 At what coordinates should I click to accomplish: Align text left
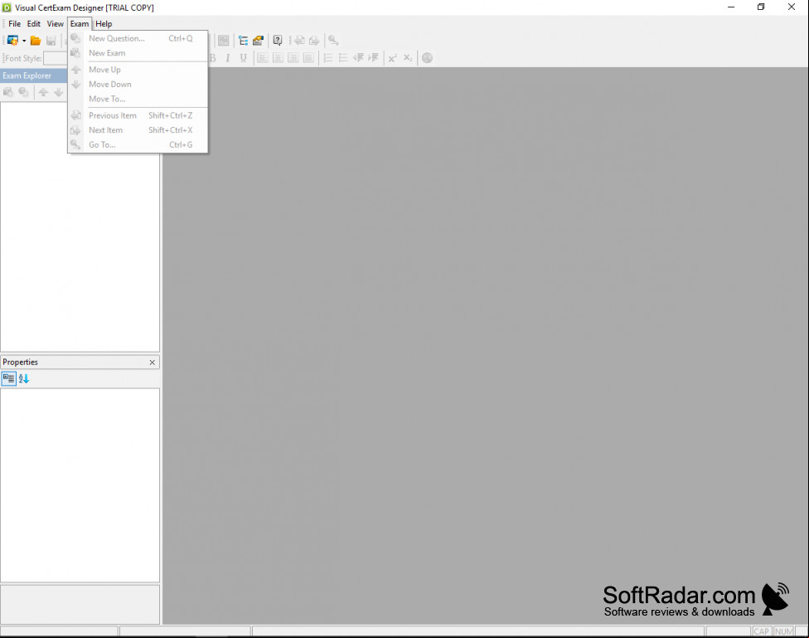[263, 58]
